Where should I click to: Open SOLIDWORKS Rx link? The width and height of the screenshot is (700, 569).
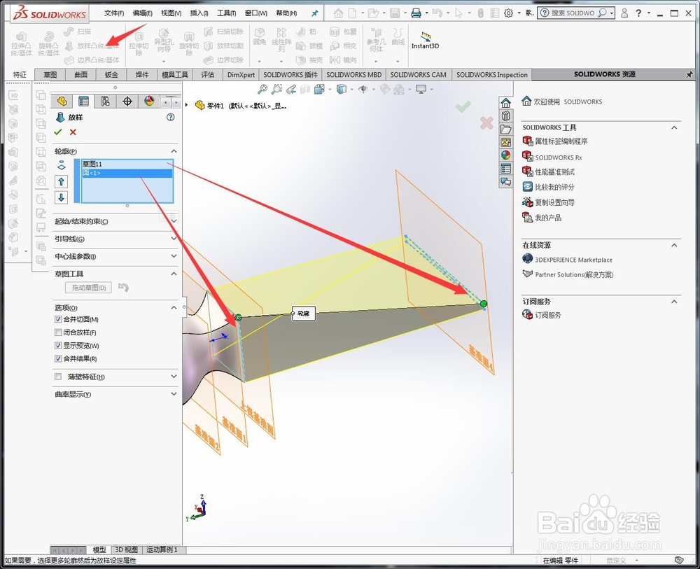point(559,157)
